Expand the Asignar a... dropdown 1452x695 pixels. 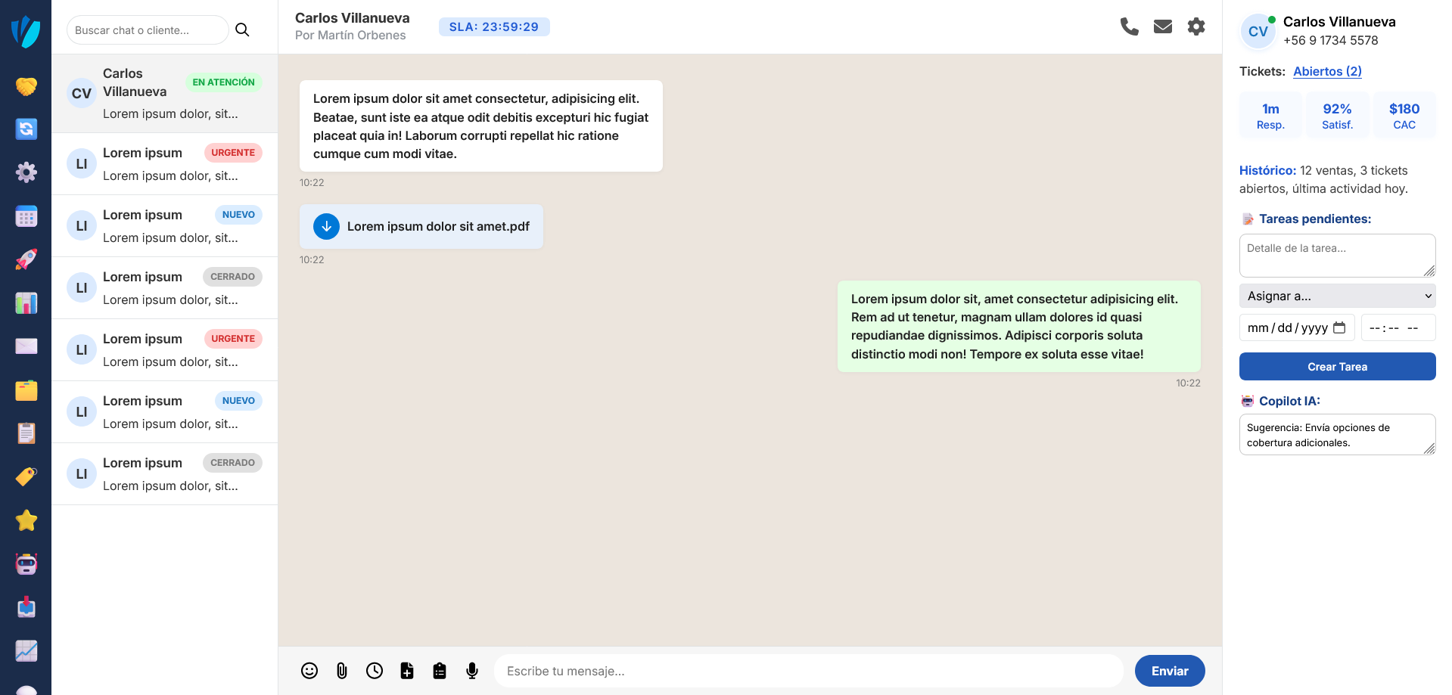tap(1337, 296)
